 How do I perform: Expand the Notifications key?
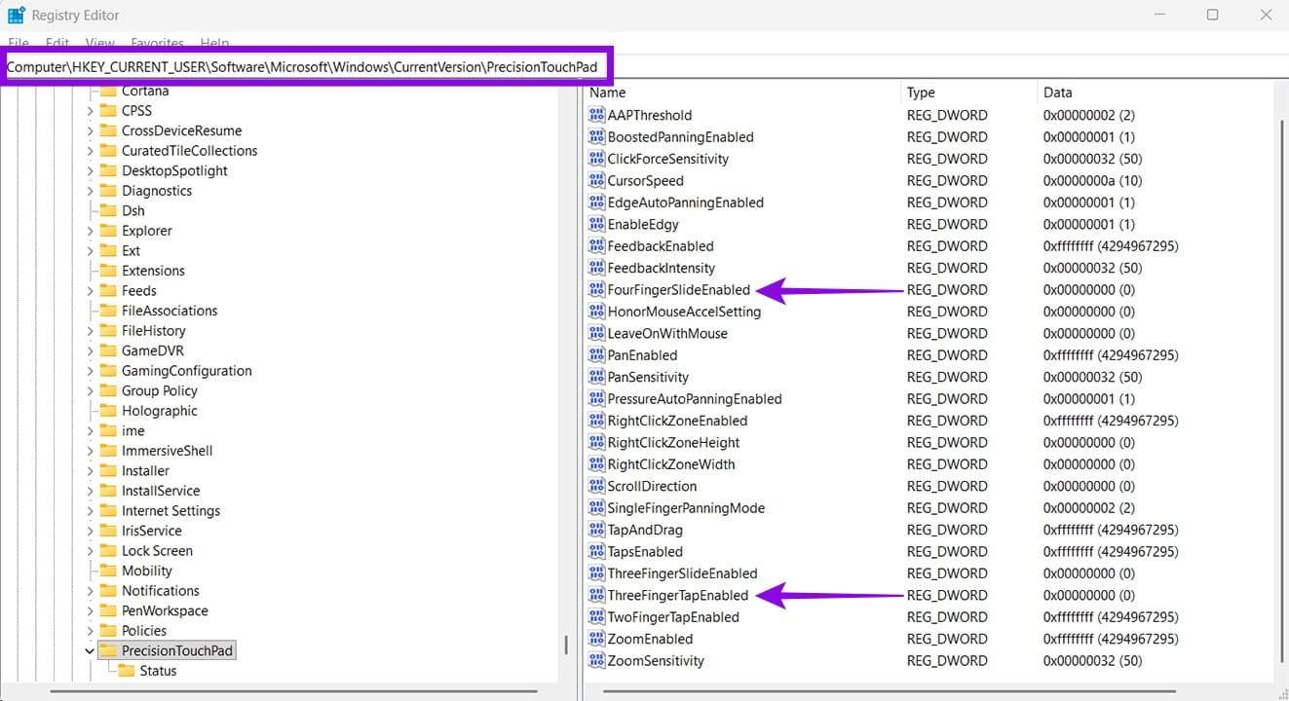90,590
